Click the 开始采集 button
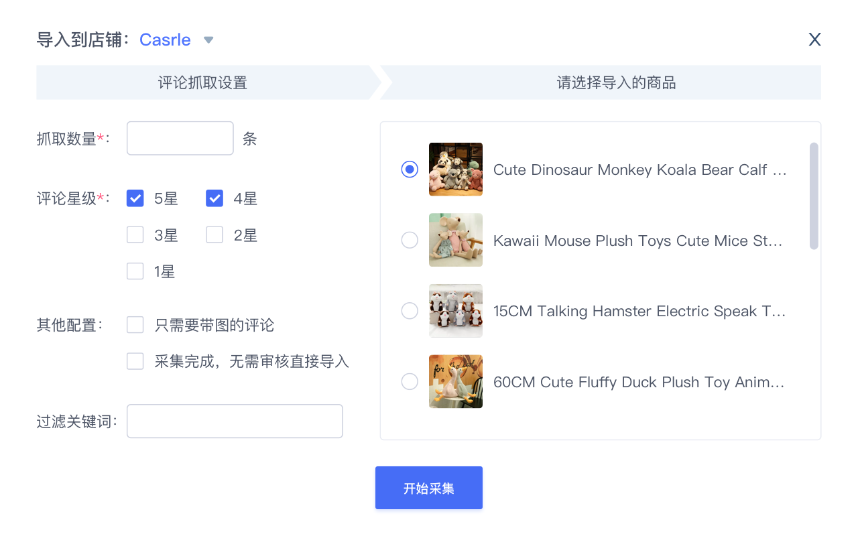The width and height of the screenshot is (858, 536). tap(428, 488)
